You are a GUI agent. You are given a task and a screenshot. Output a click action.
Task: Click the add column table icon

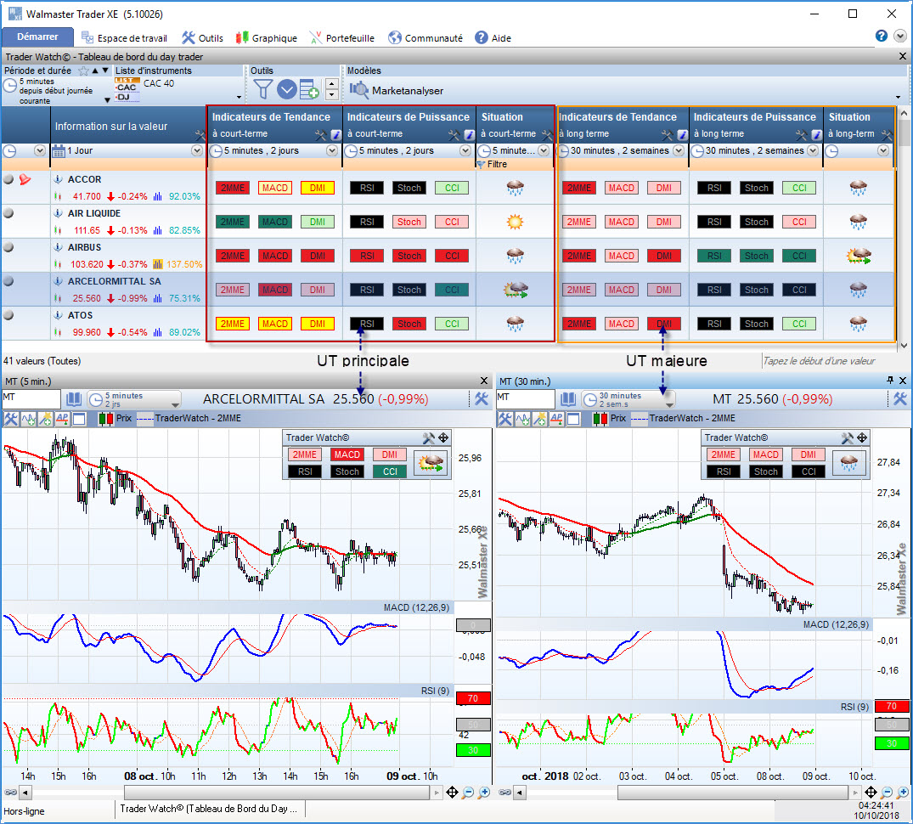pos(309,90)
